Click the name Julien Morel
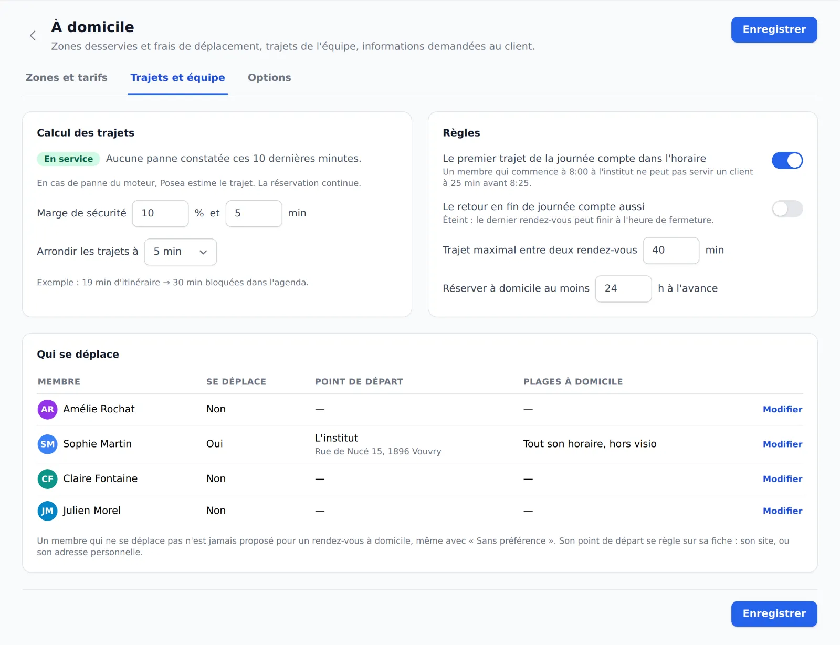The image size is (840, 645). tap(92, 511)
